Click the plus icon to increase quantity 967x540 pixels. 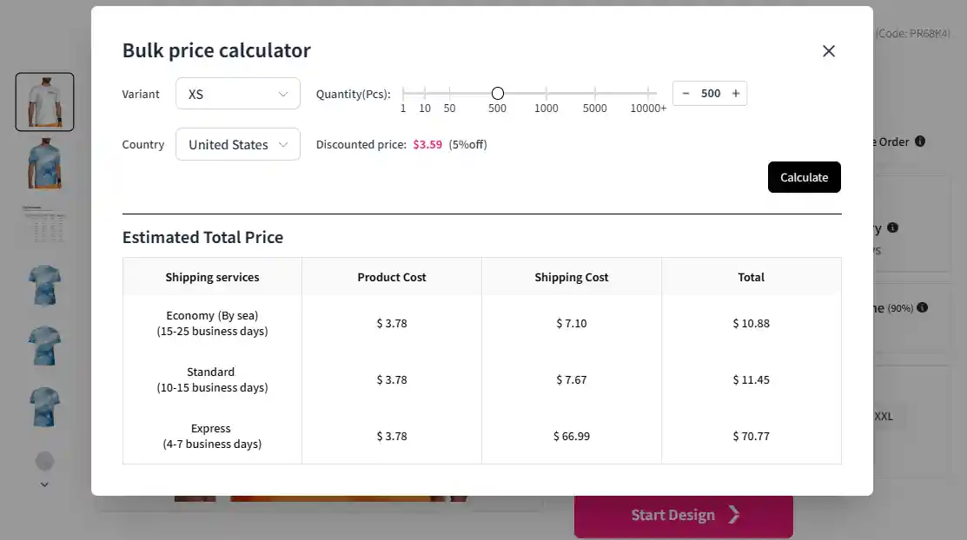[736, 93]
